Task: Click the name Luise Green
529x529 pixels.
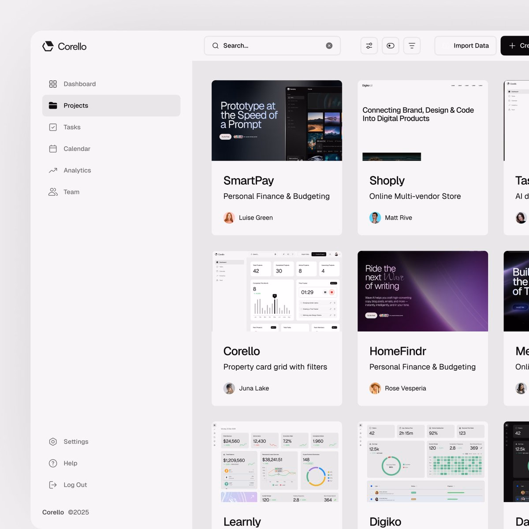Action: 256,218
